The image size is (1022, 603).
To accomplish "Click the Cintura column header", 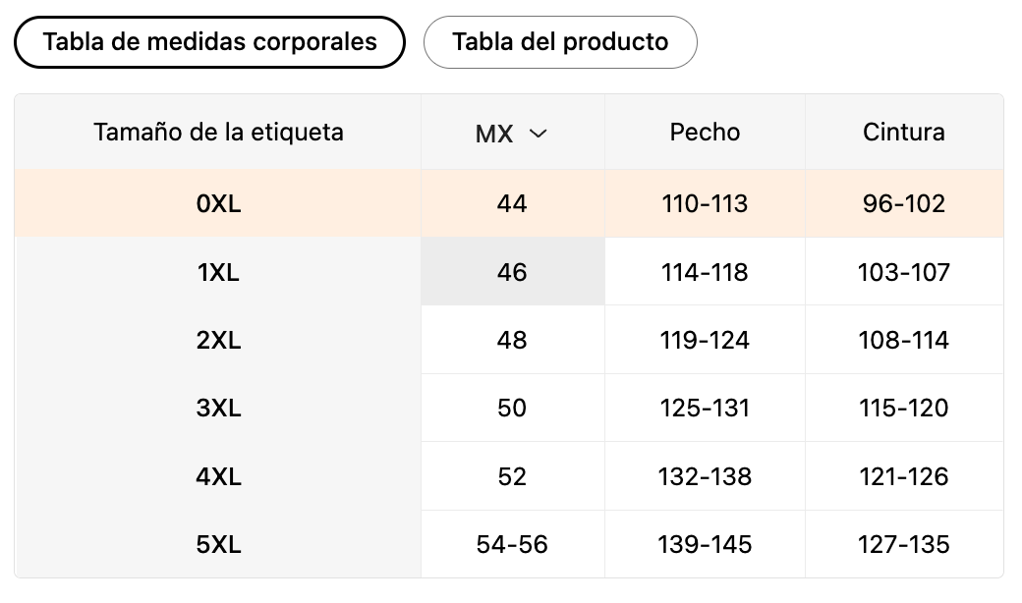I will coord(904,132).
